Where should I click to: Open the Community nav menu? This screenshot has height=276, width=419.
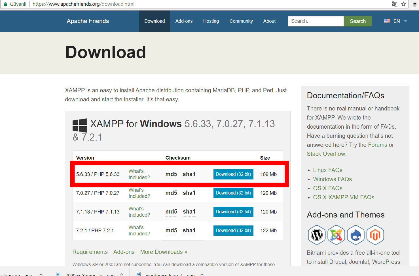(x=241, y=21)
